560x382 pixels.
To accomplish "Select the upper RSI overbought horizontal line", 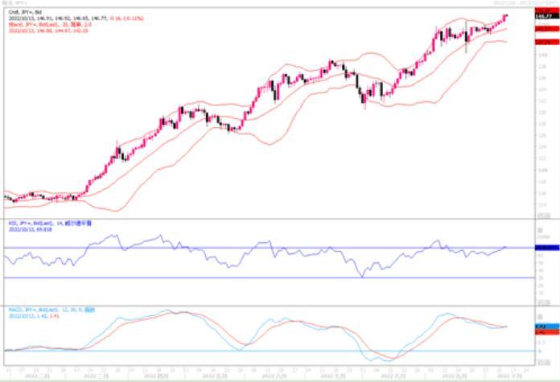I will [270, 248].
